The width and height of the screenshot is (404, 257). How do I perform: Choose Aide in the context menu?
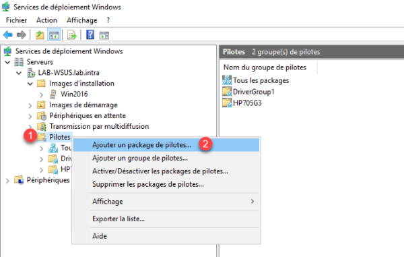pyautogui.click(x=166, y=236)
